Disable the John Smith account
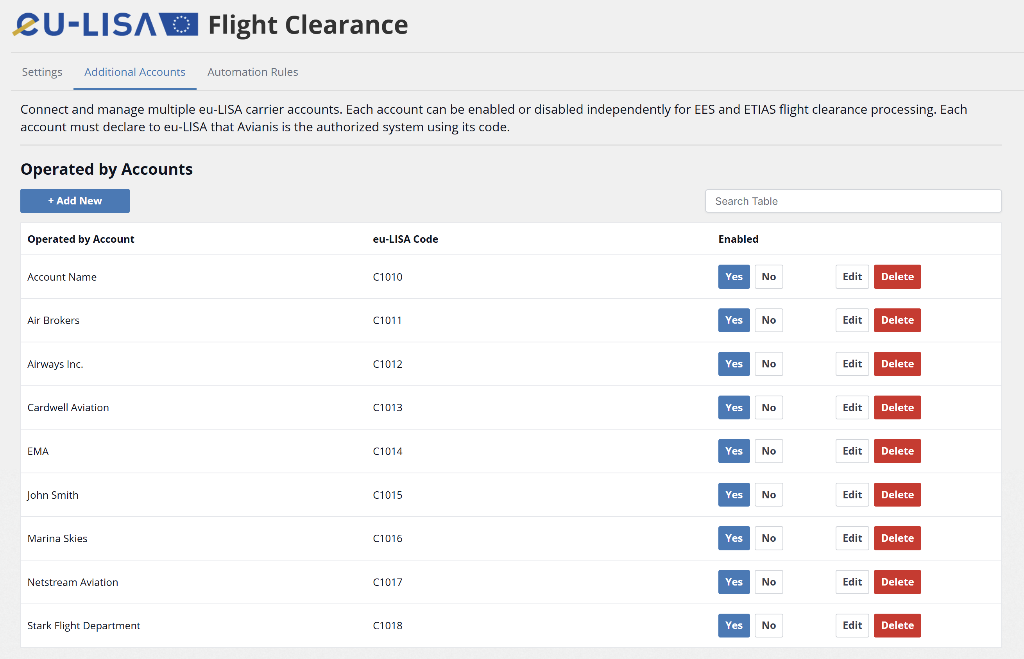The image size is (1024, 659). [768, 495]
